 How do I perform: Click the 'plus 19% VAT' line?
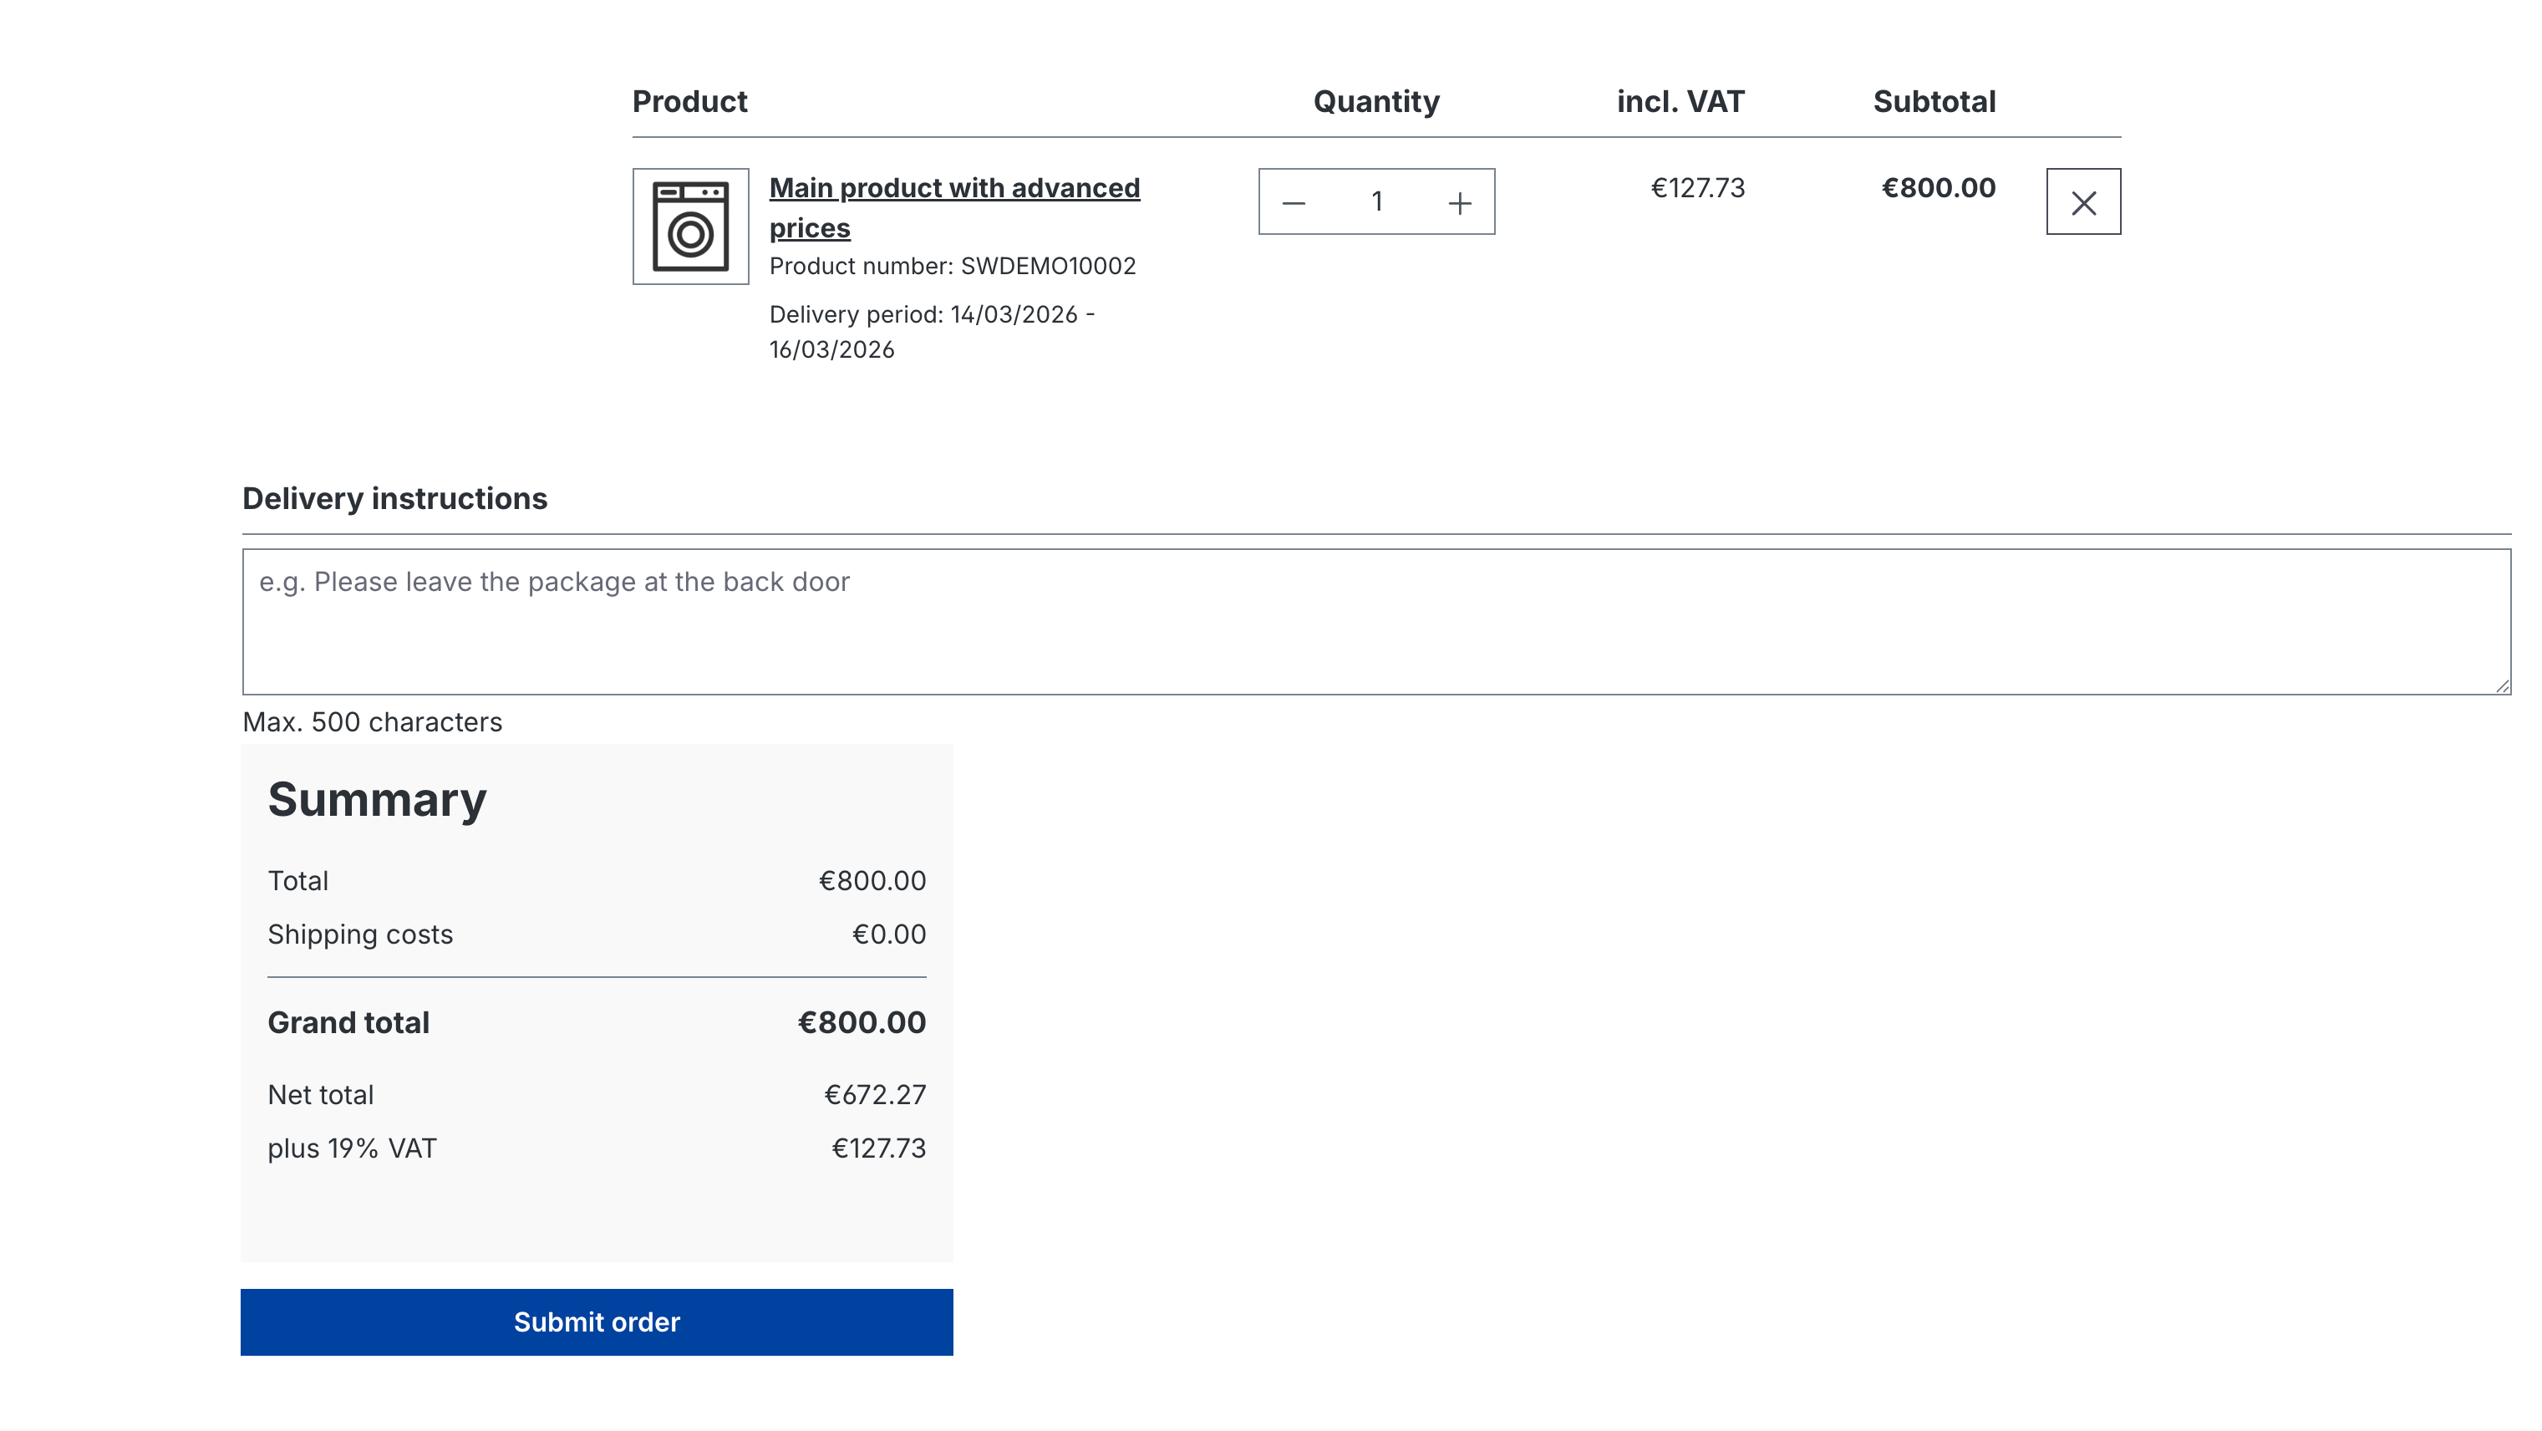[351, 1148]
